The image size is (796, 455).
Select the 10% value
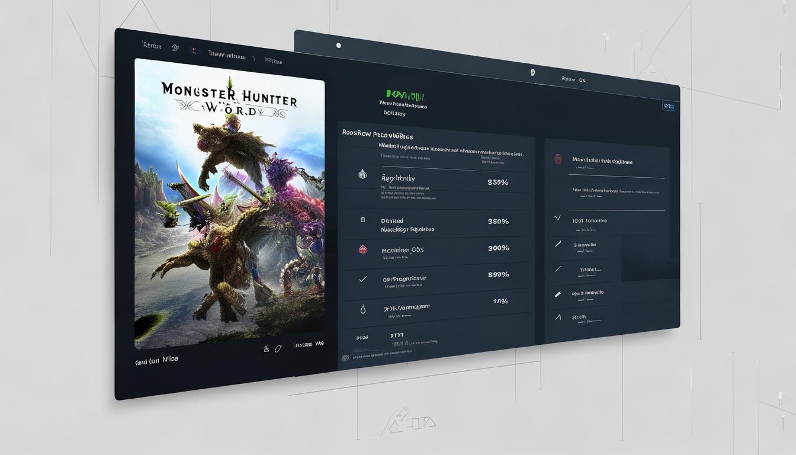[501, 302]
